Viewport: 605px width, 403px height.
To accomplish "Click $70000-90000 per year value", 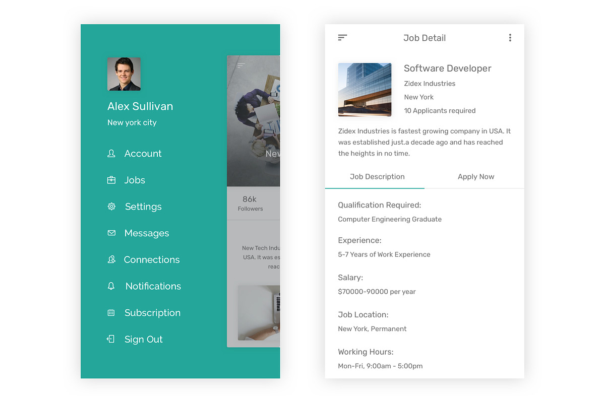I will 377,292.
